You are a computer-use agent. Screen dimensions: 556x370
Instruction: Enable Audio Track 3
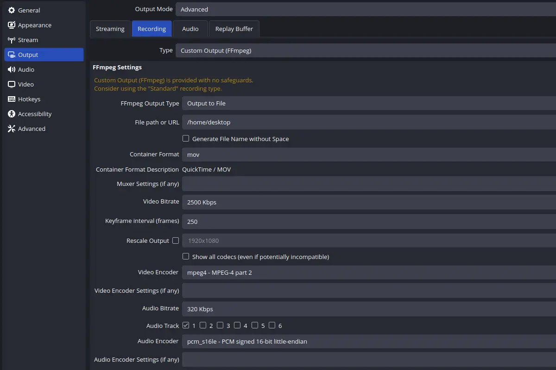(220, 325)
